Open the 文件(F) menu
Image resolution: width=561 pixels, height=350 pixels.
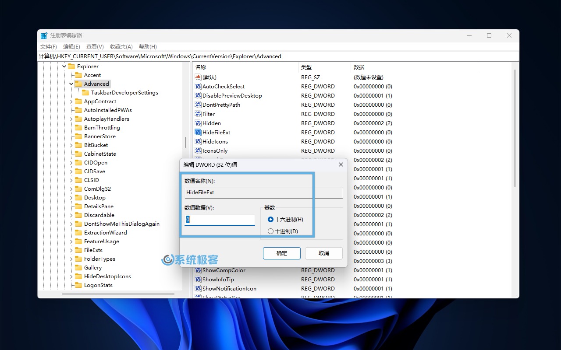point(49,47)
